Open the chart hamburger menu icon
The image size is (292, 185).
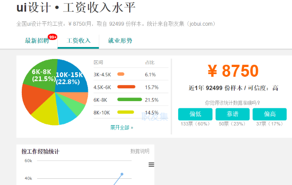pos(151,165)
